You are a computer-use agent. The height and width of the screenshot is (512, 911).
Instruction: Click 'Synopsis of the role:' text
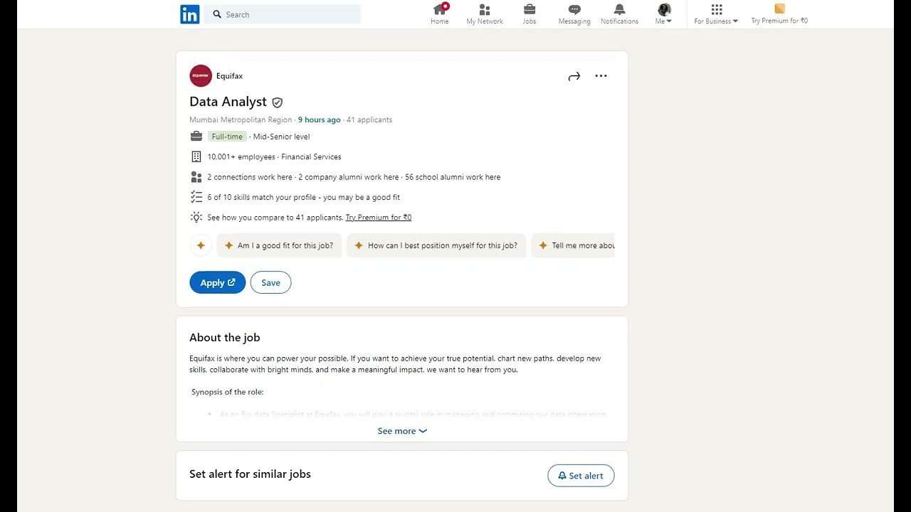pos(228,392)
